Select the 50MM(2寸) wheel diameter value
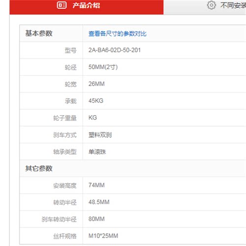 pyautogui.click(x=103, y=67)
